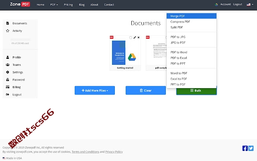This screenshot has height=161, width=257.
Task: Open the Facebook page icon
Action: pyautogui.click(x=245, y=148)
